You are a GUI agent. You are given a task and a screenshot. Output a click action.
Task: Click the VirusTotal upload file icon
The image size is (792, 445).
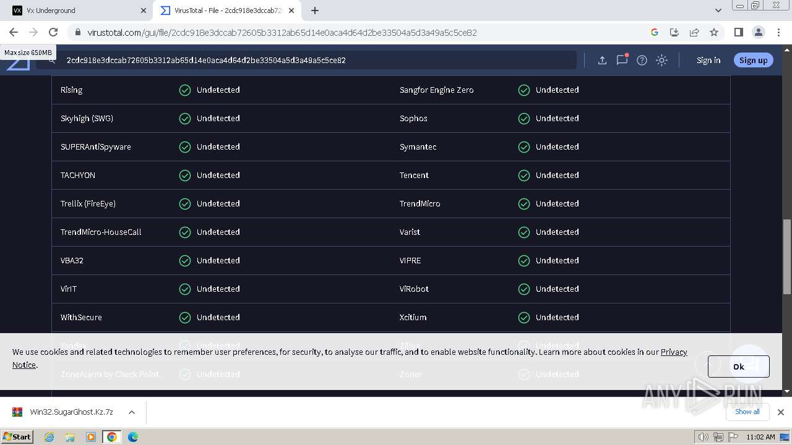(x=602, y=60)
